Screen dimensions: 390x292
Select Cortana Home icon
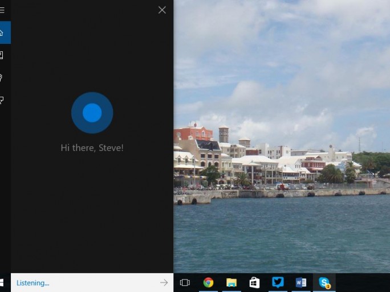pos(5,32)
